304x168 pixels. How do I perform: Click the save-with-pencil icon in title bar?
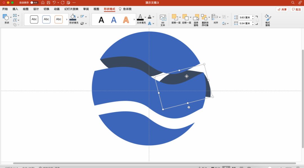[68, 3]
